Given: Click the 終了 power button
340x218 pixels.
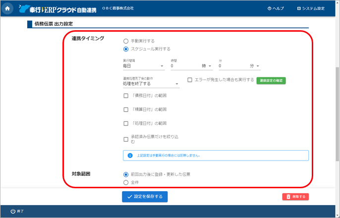Looking at the screenshot, I should click(17, 211).
